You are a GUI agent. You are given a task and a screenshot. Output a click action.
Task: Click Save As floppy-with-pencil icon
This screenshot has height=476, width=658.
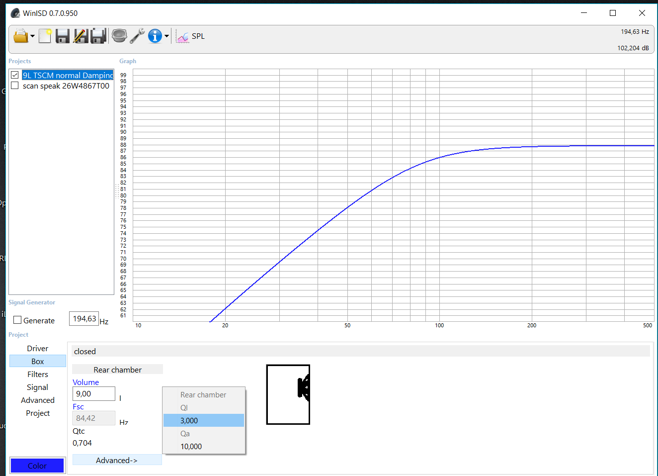81,36
